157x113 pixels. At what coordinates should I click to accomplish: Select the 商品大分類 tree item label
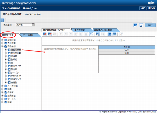pyautogui.click(x=16, y=50)
